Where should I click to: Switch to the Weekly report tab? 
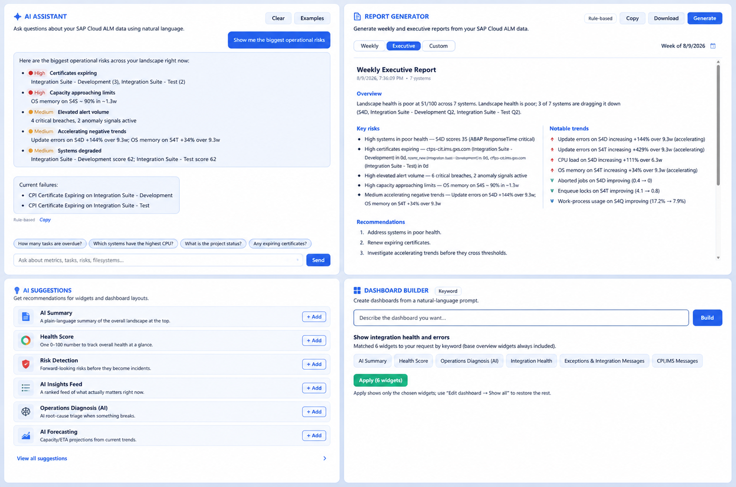(370, 46)
